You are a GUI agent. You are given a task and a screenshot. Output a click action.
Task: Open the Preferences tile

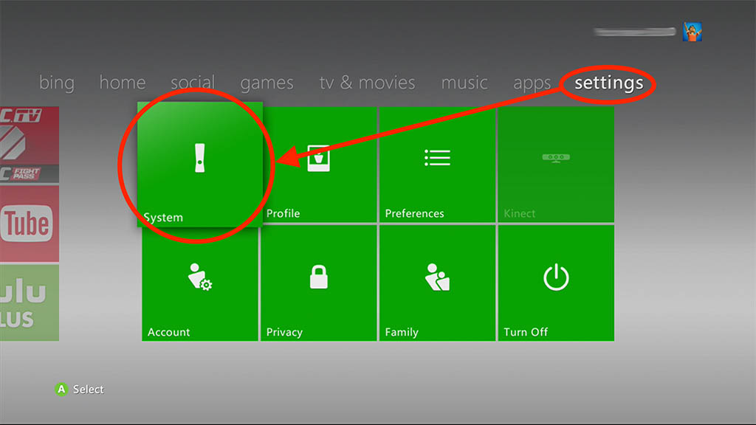[437, 165]
